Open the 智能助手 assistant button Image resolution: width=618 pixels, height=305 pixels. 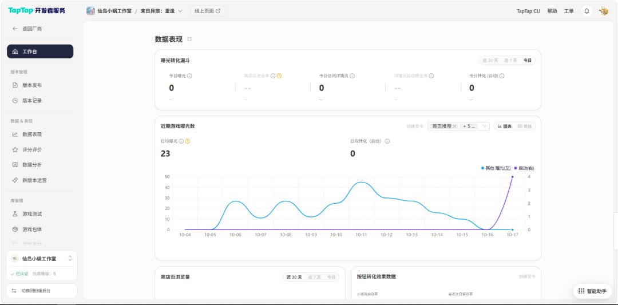[x=592, y=291]
